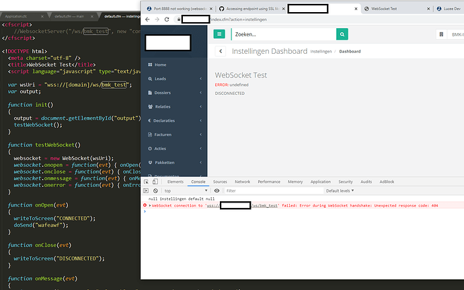Expand the Declaraties submenu chevron
Image resolution: width=464 pixels, height=290 pixels.
[200, 120]
